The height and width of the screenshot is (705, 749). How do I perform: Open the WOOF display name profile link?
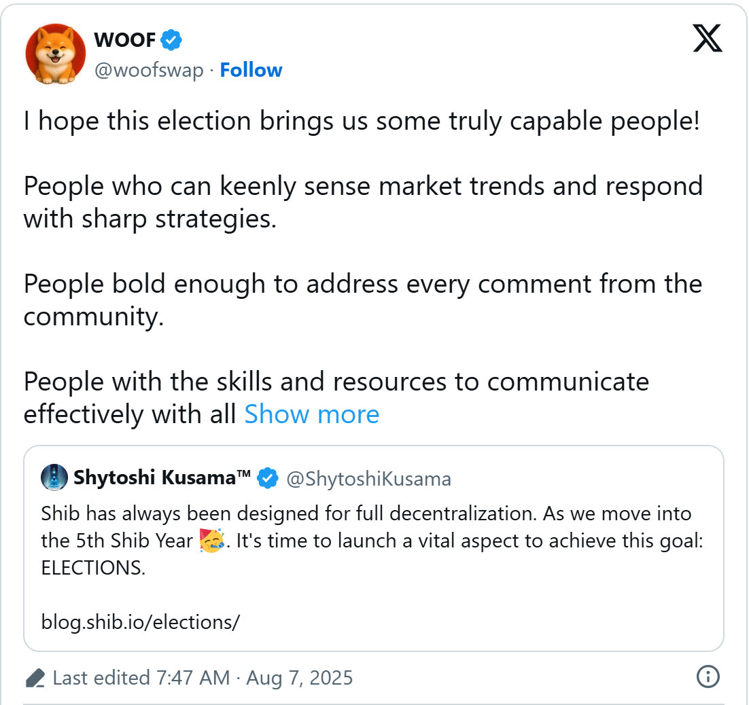click(126, 41)
